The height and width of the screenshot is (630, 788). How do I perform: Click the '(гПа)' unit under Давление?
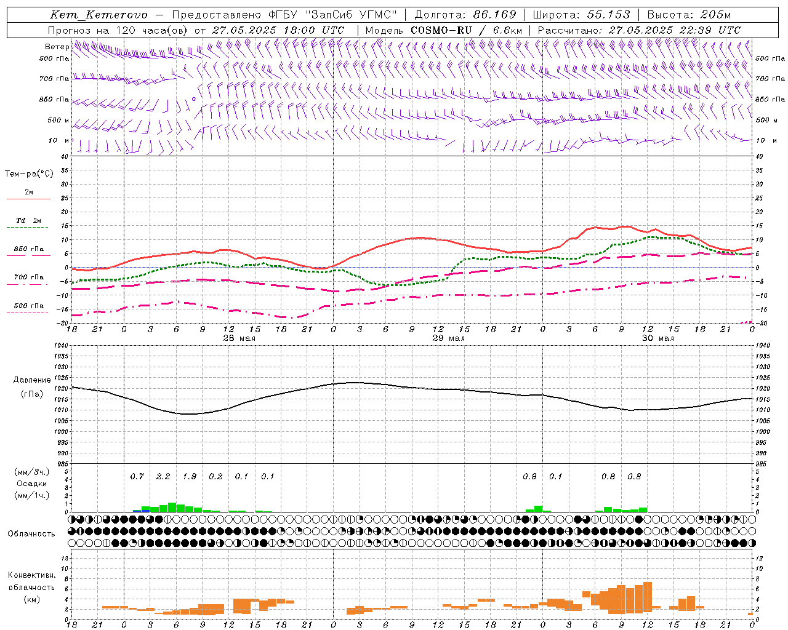tap(32, 394)
